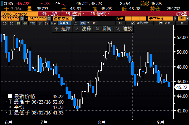
Task: Switch to line chart style
Action: click(75, 23)
